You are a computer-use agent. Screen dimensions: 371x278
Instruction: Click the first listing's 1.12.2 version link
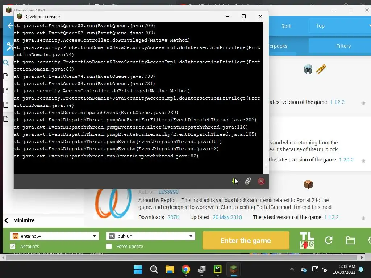tap(337, 102)
